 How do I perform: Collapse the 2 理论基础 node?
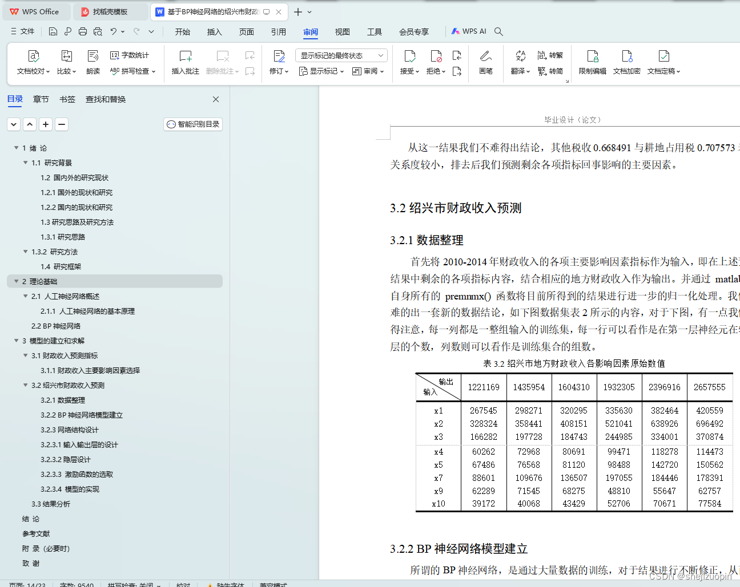click(x=16, y=281)
